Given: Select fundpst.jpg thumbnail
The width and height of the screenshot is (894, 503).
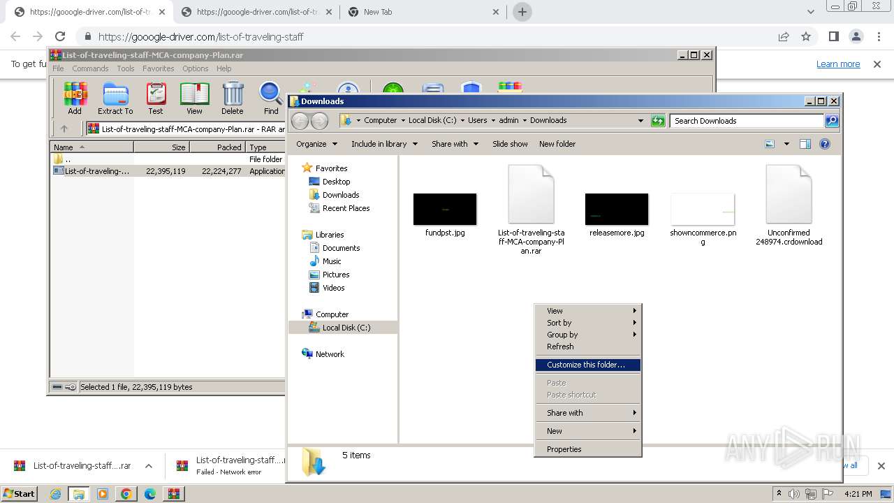Looking at the screenshot, I should [445, 209].
